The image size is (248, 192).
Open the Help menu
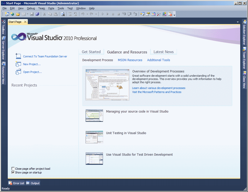point(92,8)
